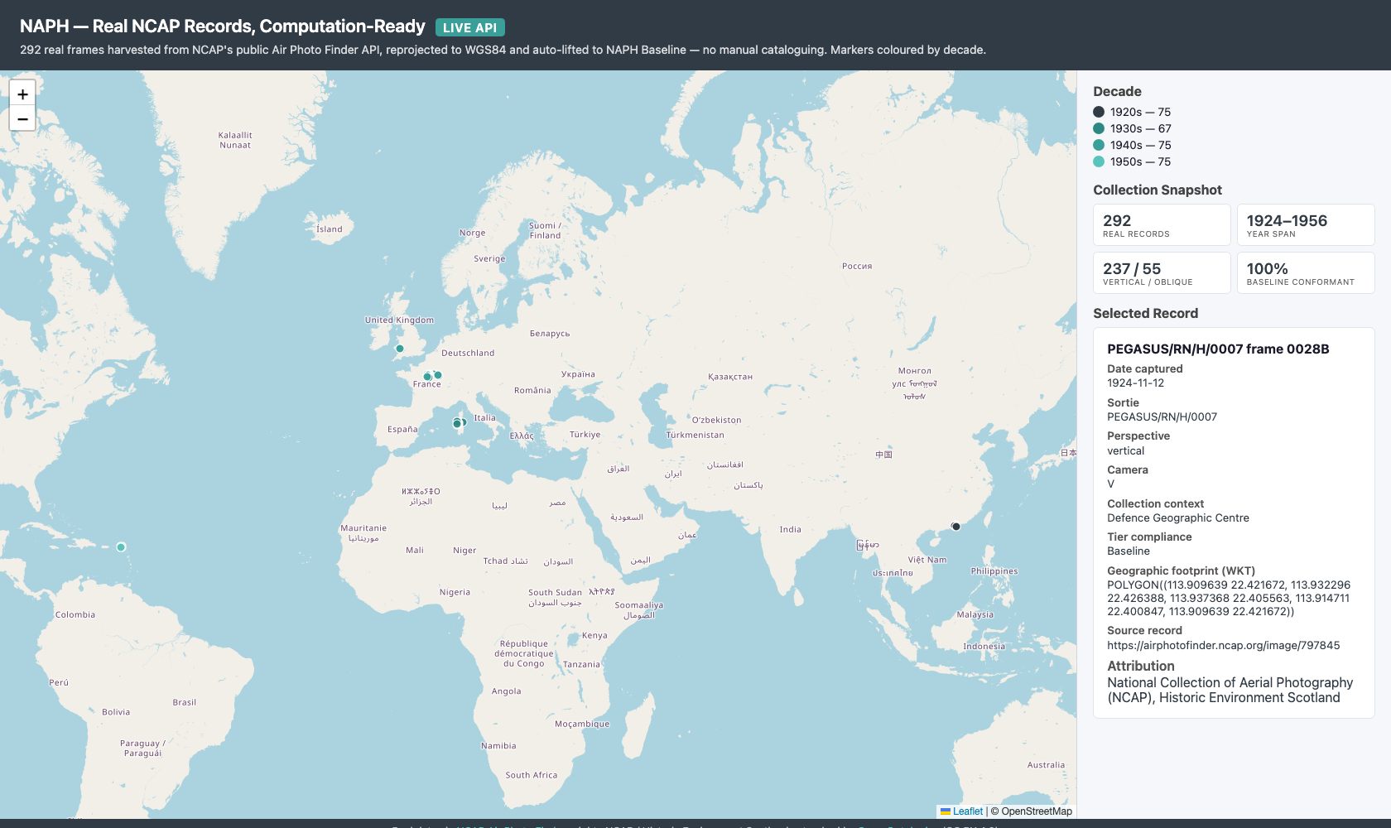This screenshot has height=828, width=1391.
Task: Click the LIVE API badge
Action: tap(469, 27)
